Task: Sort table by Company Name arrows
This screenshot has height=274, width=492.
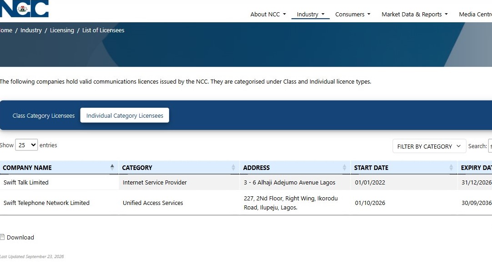Action: (112, 167)
